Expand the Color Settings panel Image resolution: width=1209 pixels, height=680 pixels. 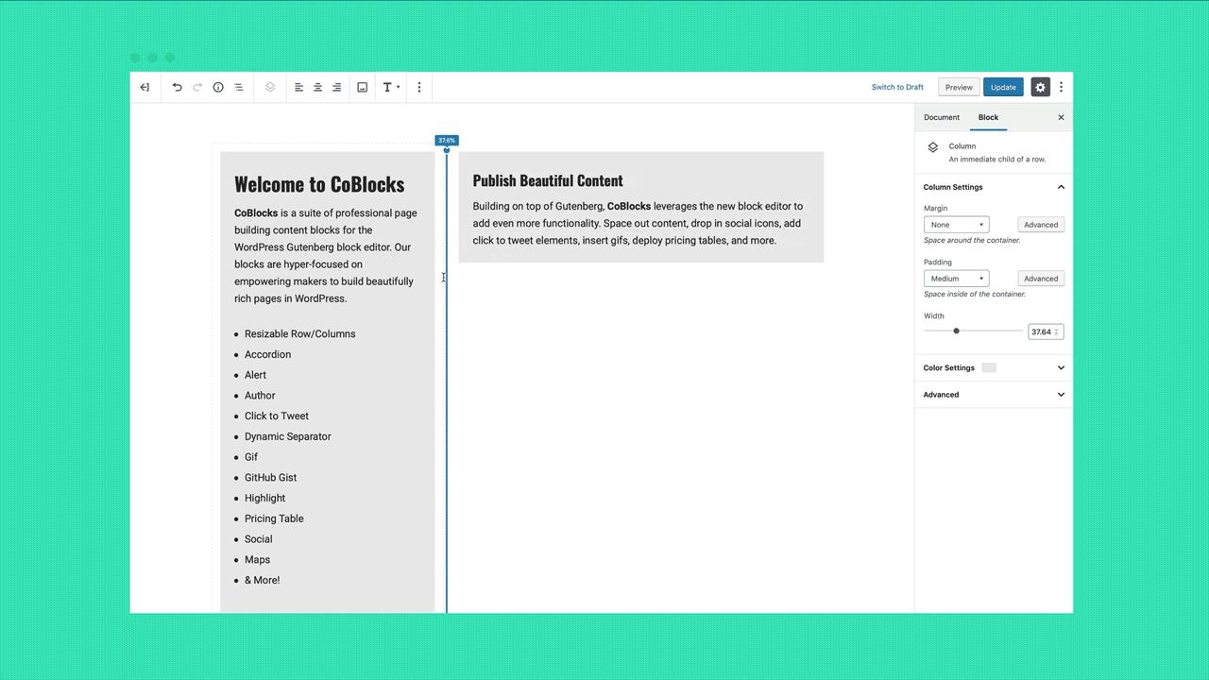click(994, 367)
